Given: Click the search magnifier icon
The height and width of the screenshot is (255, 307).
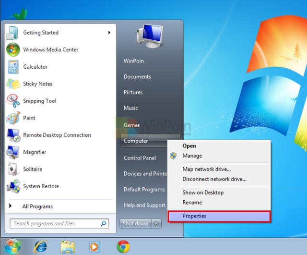Looking at the screenshot, I should (x=103, y=223).
